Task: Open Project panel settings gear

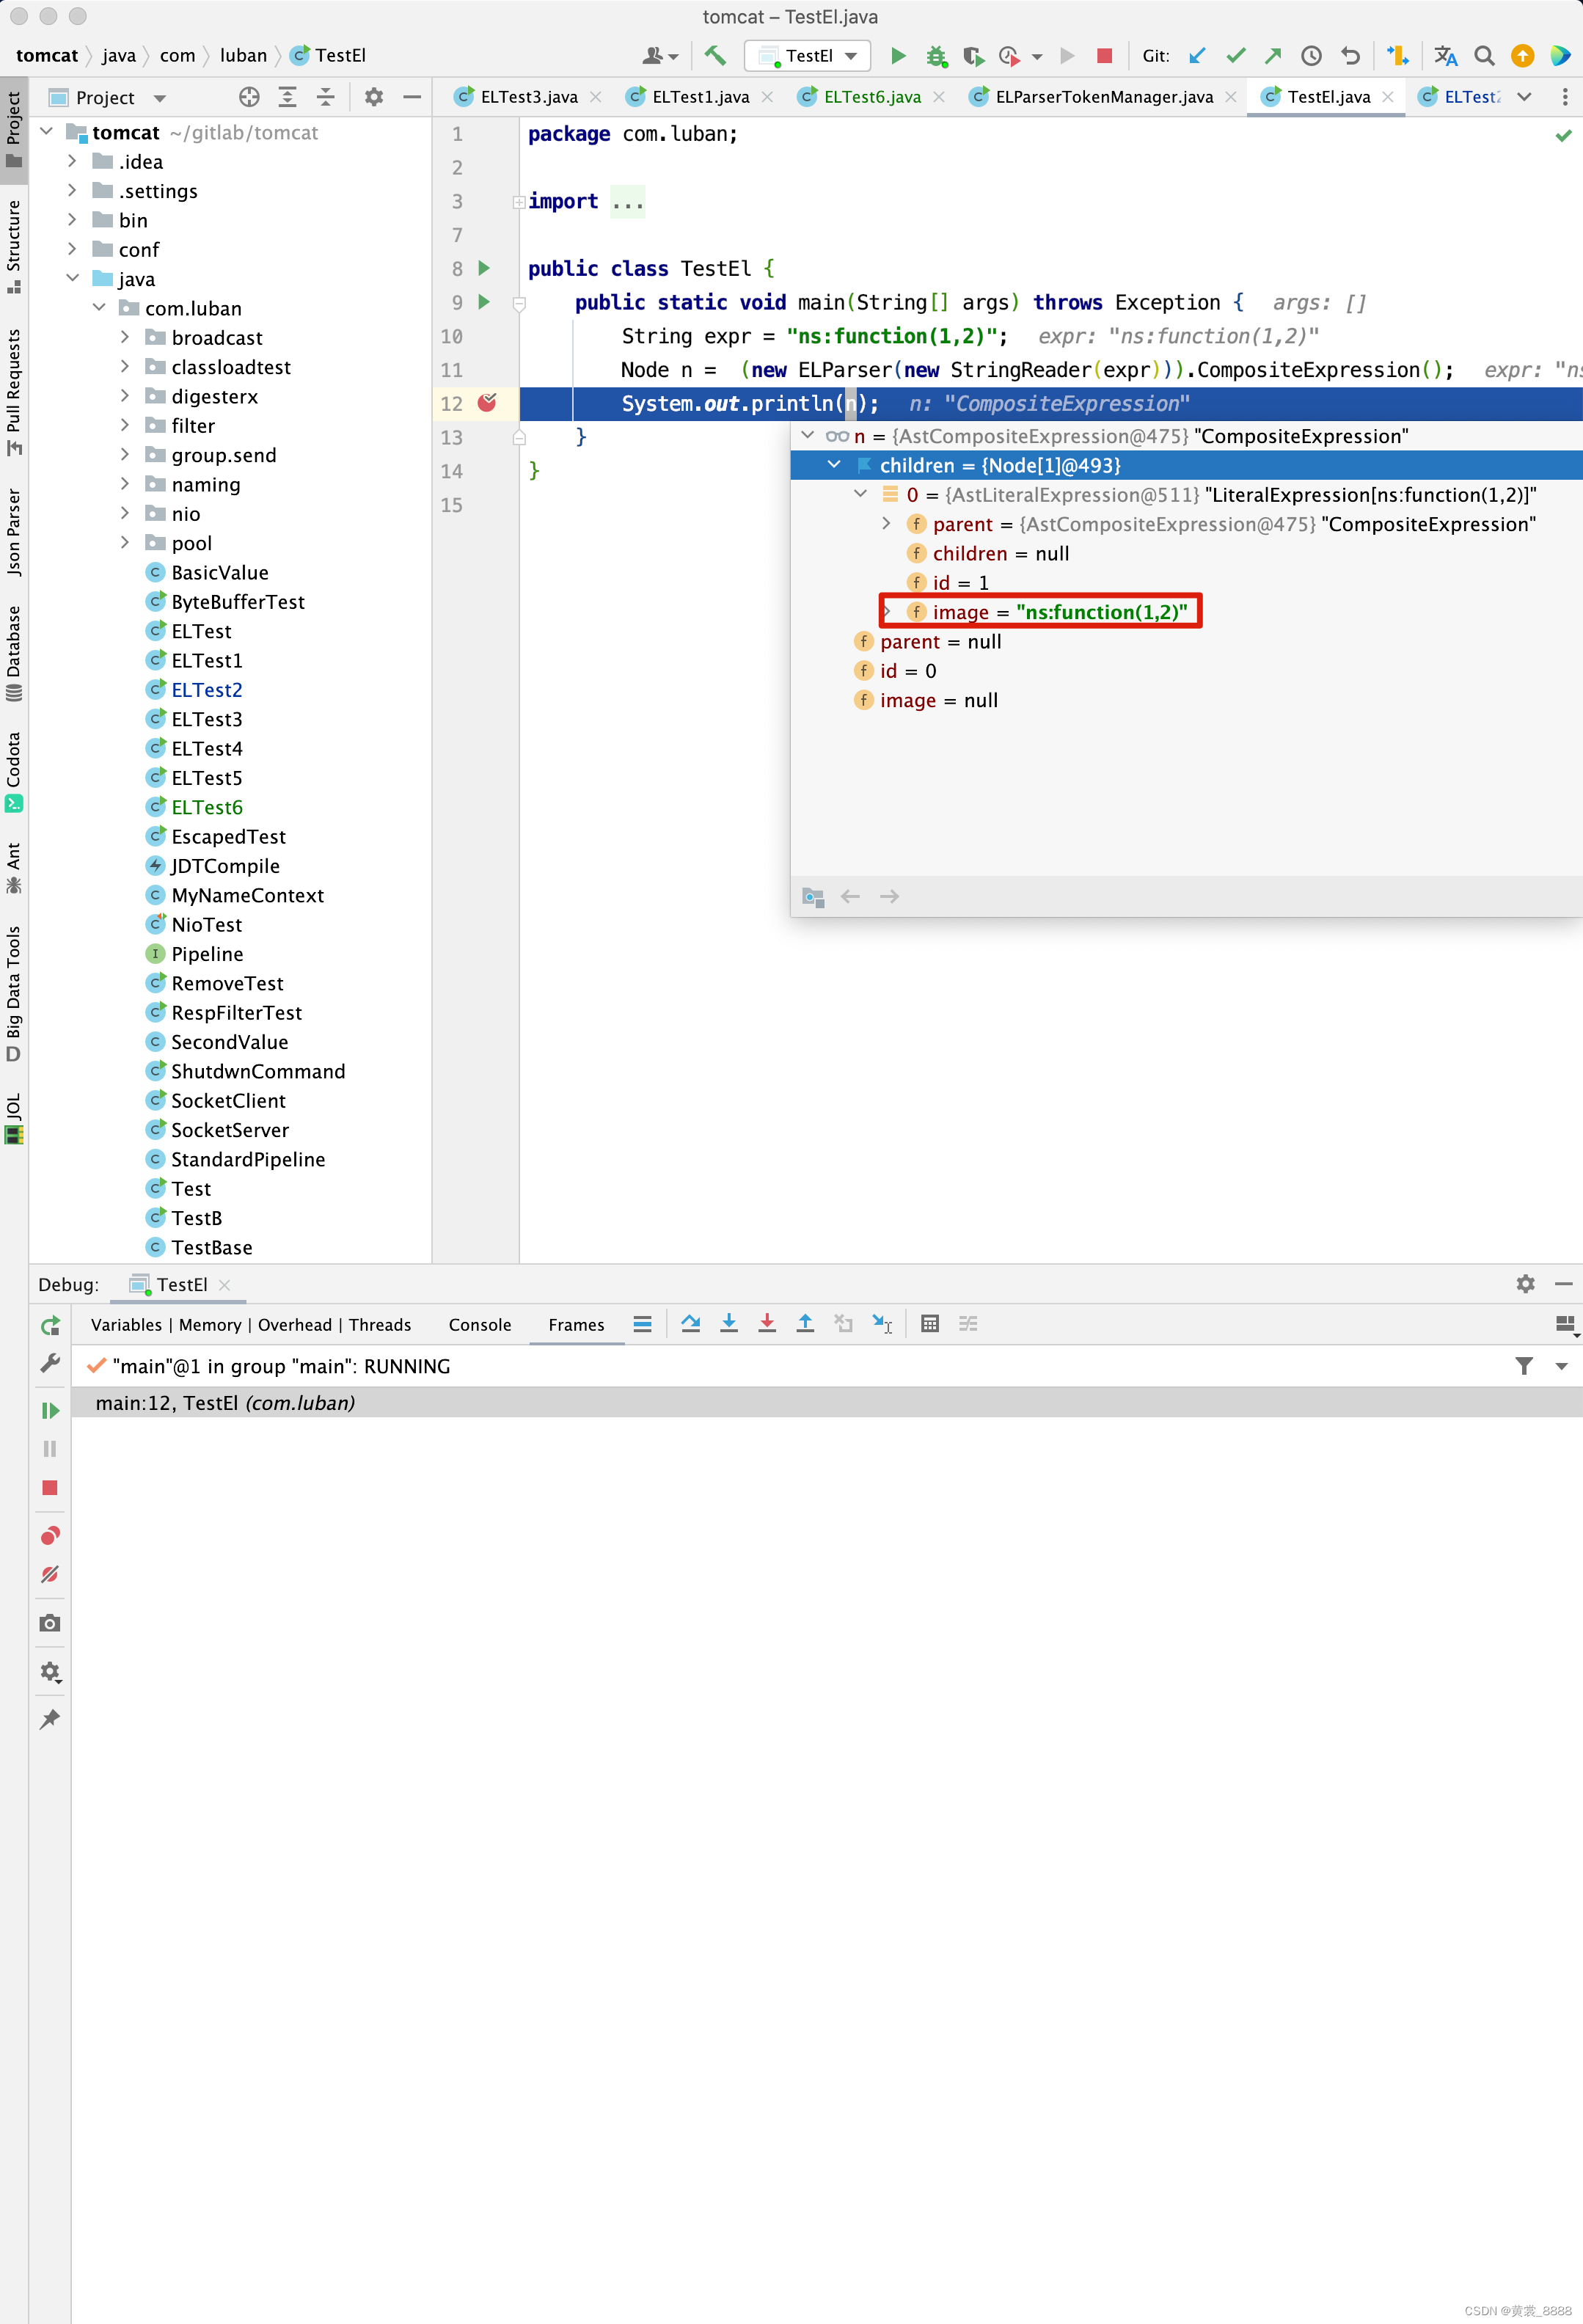Action: click(x=374, y=97)
